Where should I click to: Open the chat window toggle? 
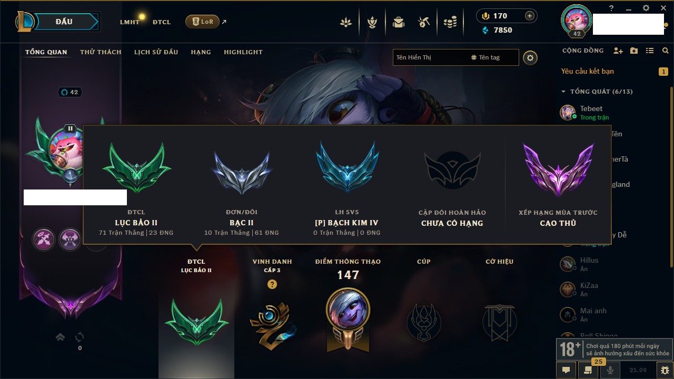[x=566, y=370]
